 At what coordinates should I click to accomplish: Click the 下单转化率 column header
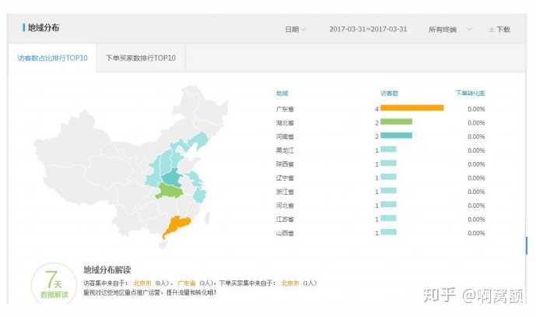point(470,93)
